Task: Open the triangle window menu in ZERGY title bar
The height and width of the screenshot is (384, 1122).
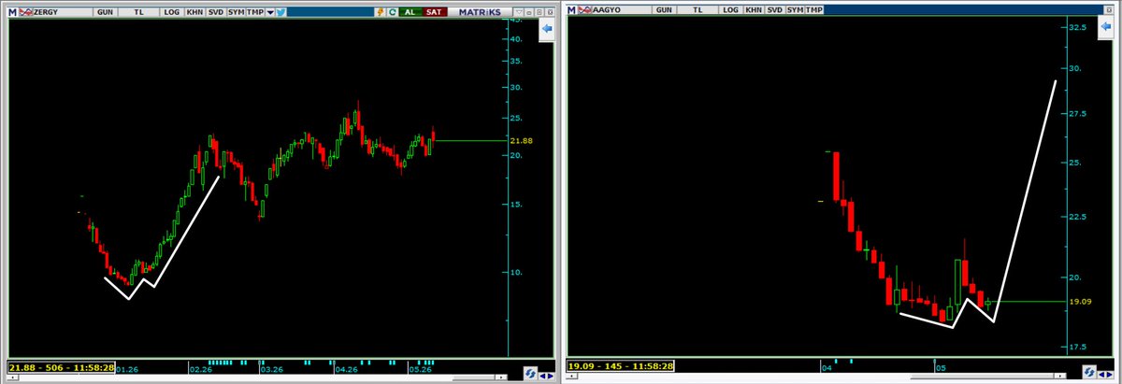Action: tap(519, 13)
